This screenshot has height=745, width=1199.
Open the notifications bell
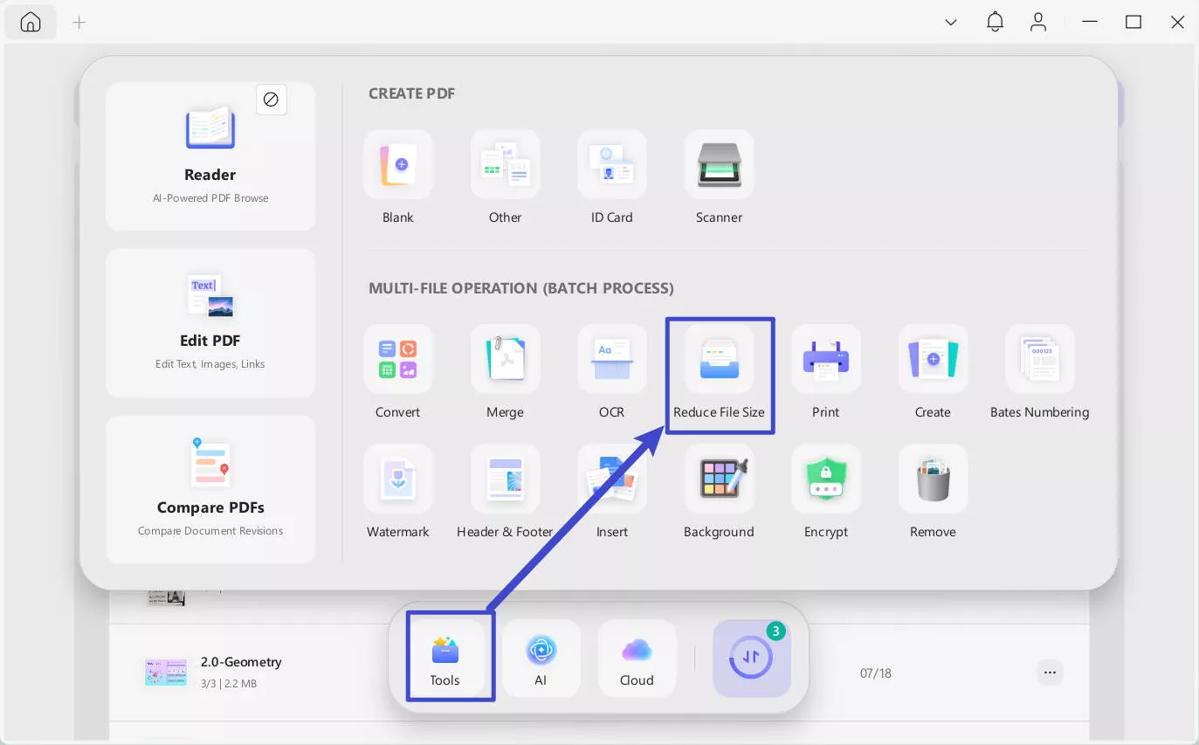click(995, 23)
